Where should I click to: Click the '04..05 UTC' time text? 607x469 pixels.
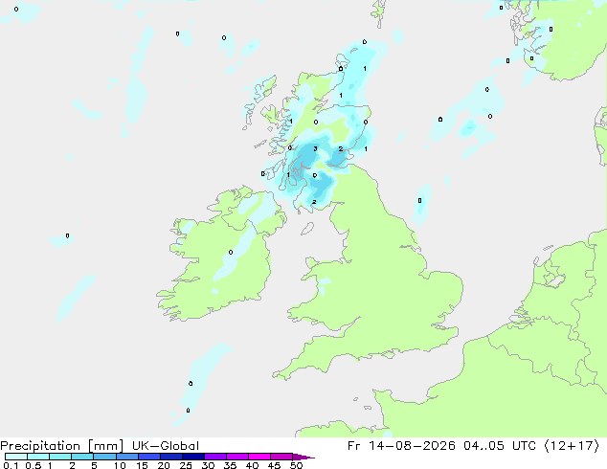(500, 446)
